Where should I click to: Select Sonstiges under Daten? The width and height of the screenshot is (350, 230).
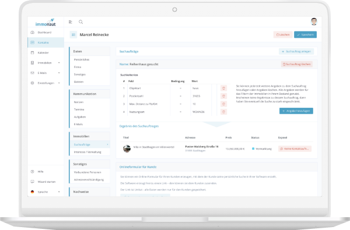pos(80,75)
